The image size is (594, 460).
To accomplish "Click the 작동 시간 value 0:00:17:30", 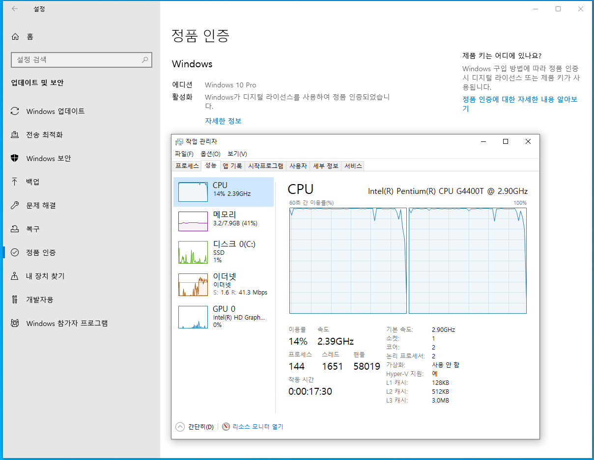I will point(310,391).
